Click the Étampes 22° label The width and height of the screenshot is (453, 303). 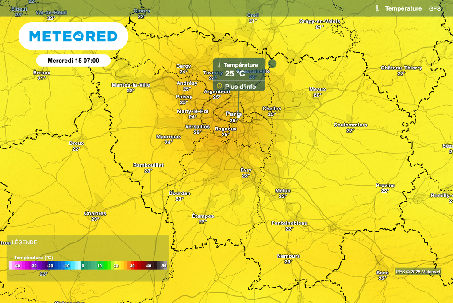click(x=203, y=219)
